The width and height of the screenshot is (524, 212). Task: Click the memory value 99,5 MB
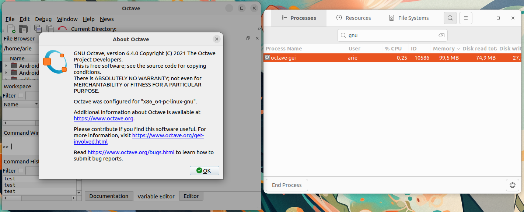coord(449,57)
